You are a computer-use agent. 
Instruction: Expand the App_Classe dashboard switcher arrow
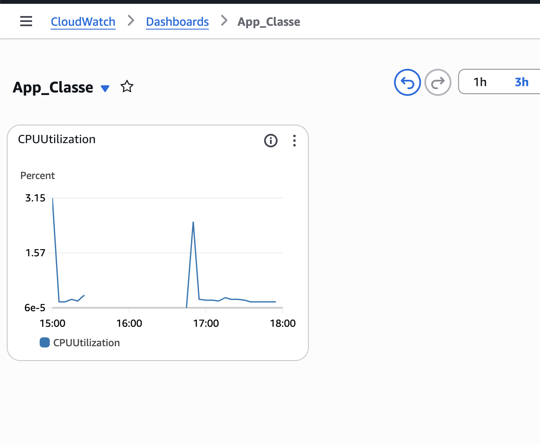(x=105, y=88)
